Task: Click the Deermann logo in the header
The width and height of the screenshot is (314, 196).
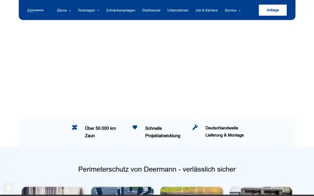Action: click(x=36, y=10)
